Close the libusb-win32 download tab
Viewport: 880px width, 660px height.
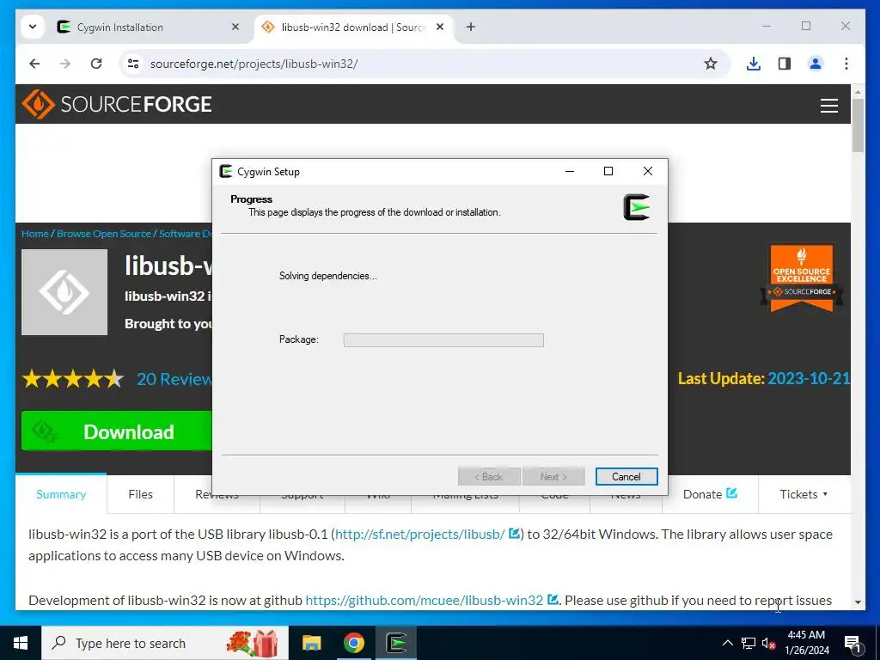pos(440,27)
